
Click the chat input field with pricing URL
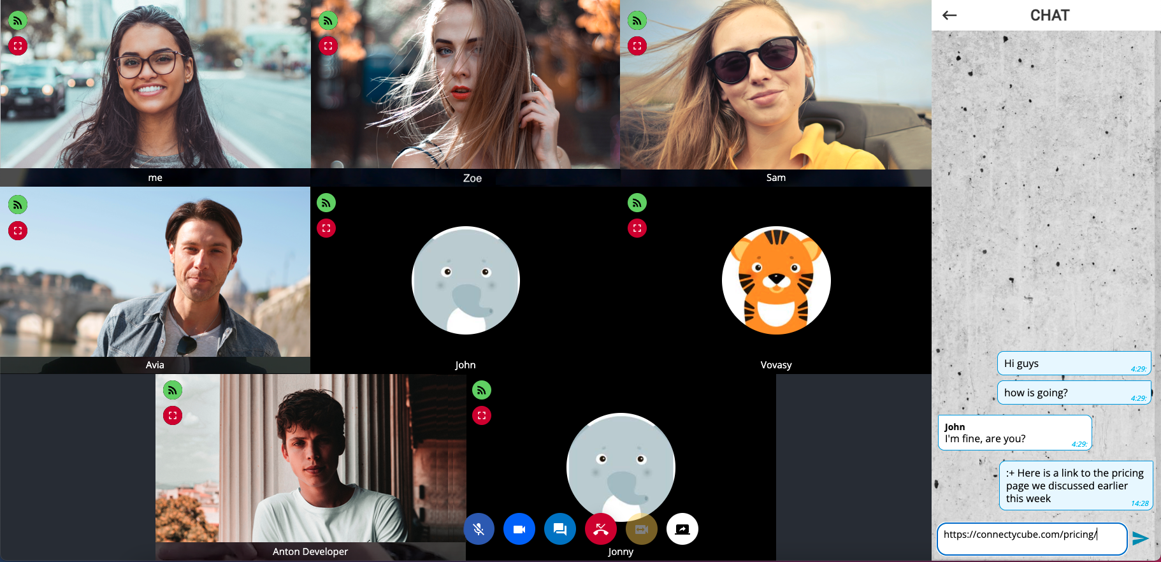1032,539
